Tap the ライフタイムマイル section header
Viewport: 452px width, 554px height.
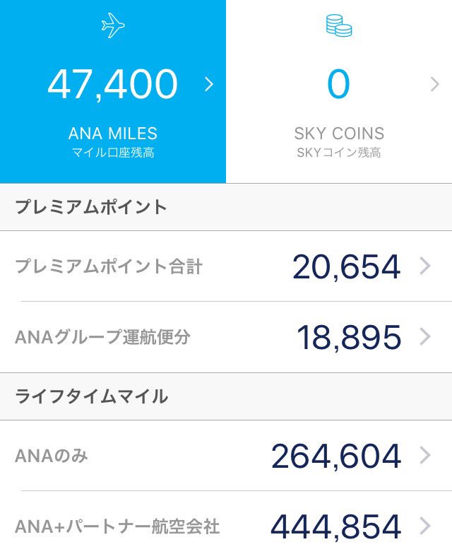tap(226, 396)
